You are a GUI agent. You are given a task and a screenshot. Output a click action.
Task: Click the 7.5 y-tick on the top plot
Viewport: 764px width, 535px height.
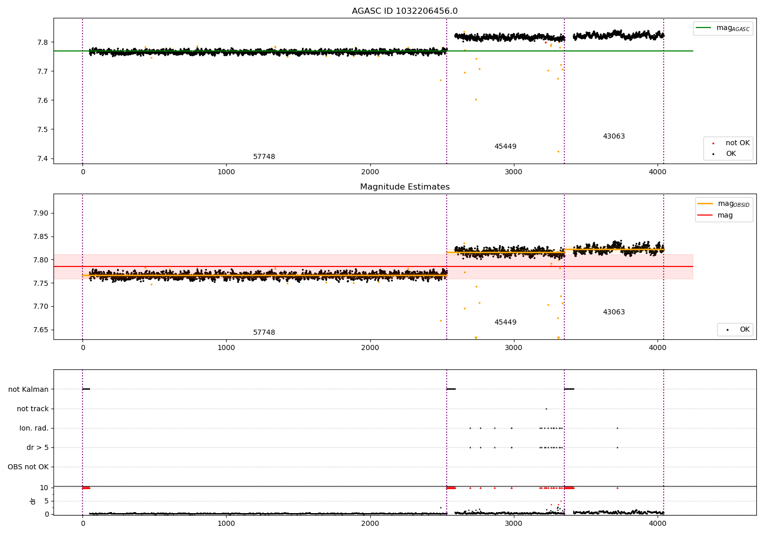42,129
